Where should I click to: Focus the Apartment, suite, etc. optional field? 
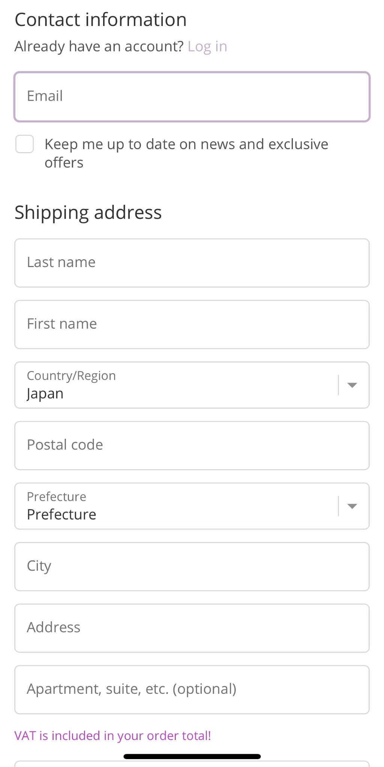click(192, 690)
